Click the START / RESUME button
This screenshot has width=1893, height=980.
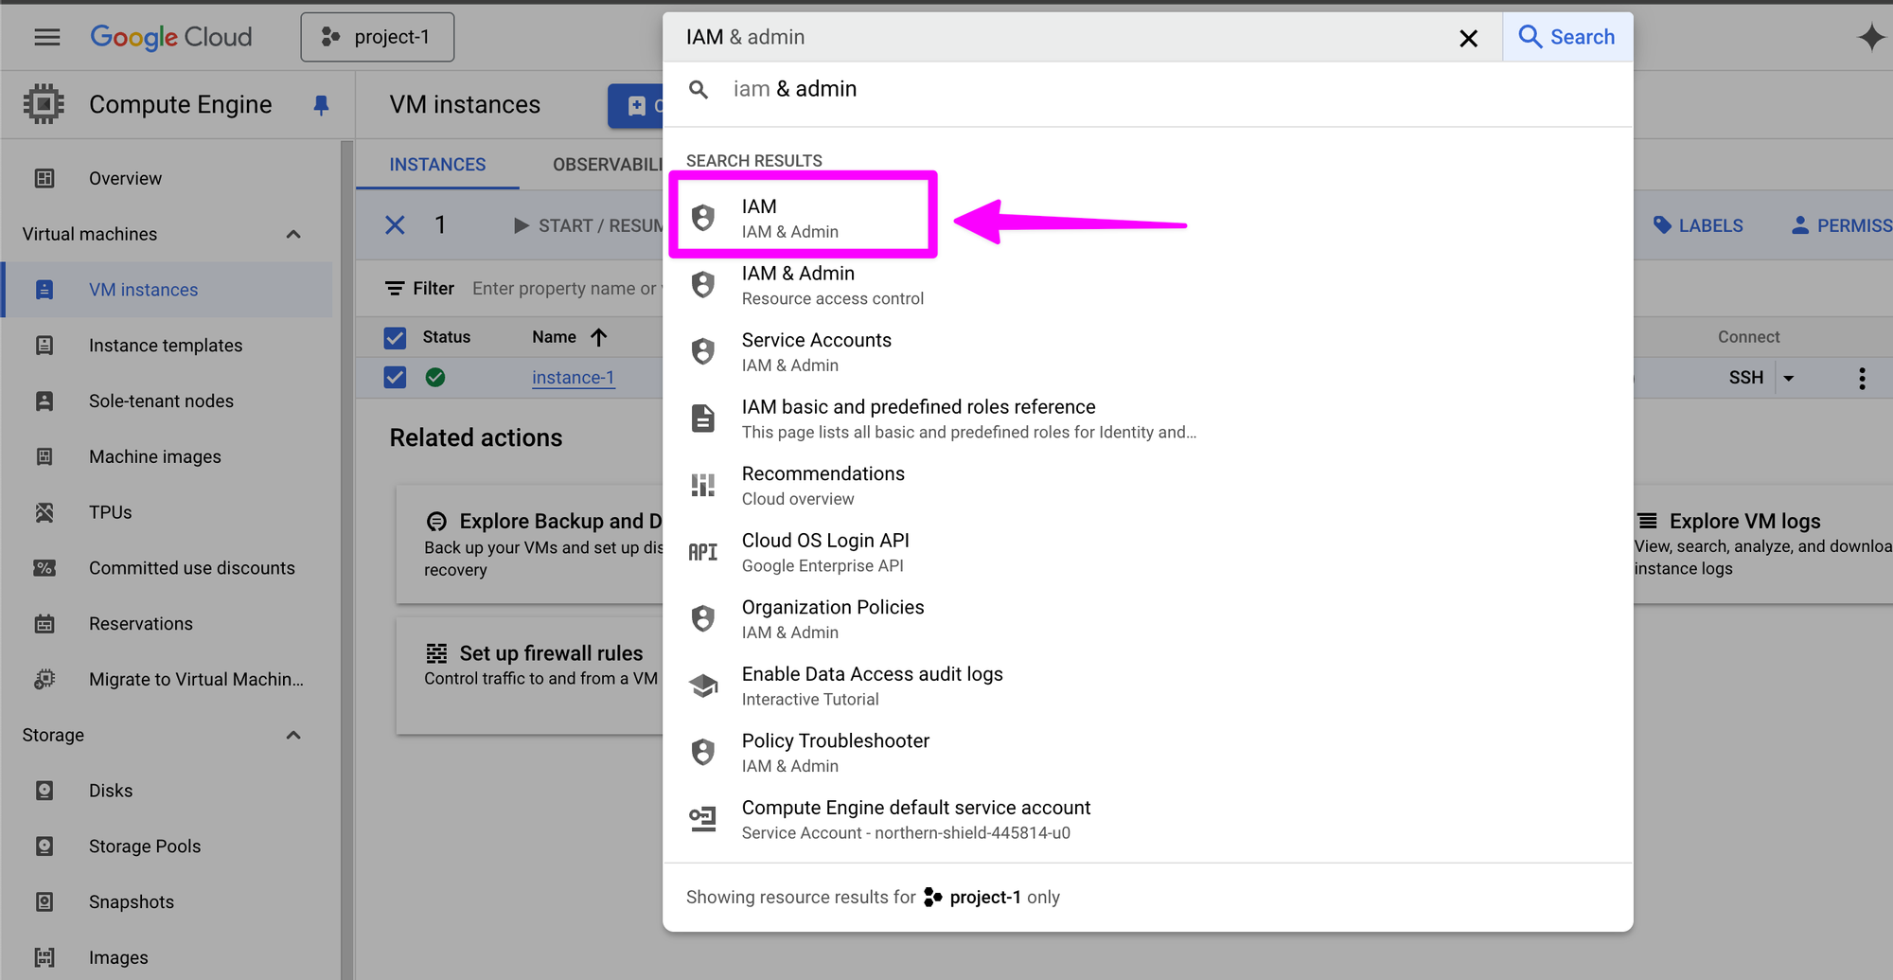[x=587, y=225]
